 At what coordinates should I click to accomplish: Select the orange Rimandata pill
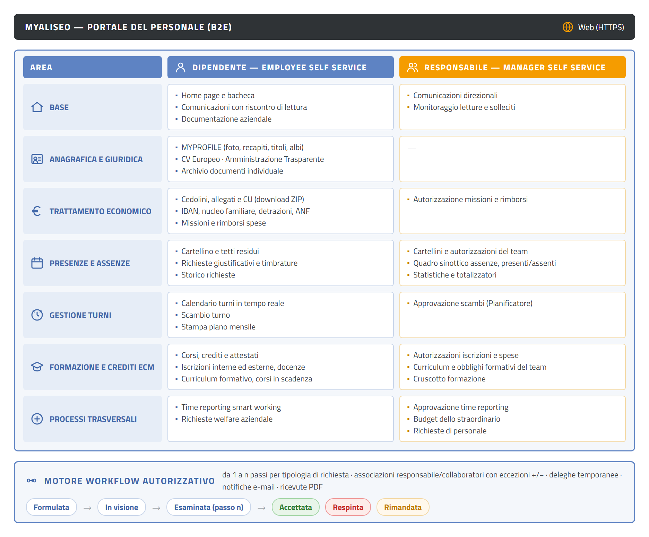(x=403, y=507)
